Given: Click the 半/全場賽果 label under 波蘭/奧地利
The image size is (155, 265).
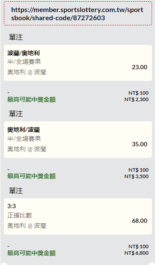Looking at the screenshot, I should (x=24, y=62).
